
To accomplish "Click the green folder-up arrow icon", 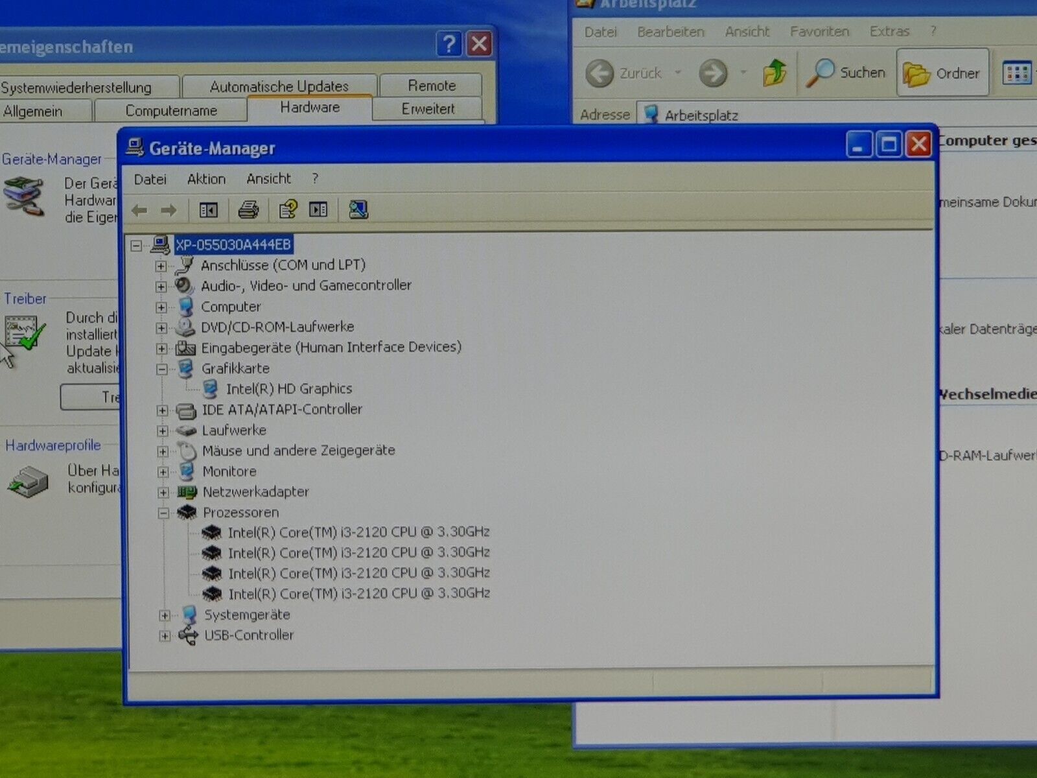I will [x=775, y=73].
